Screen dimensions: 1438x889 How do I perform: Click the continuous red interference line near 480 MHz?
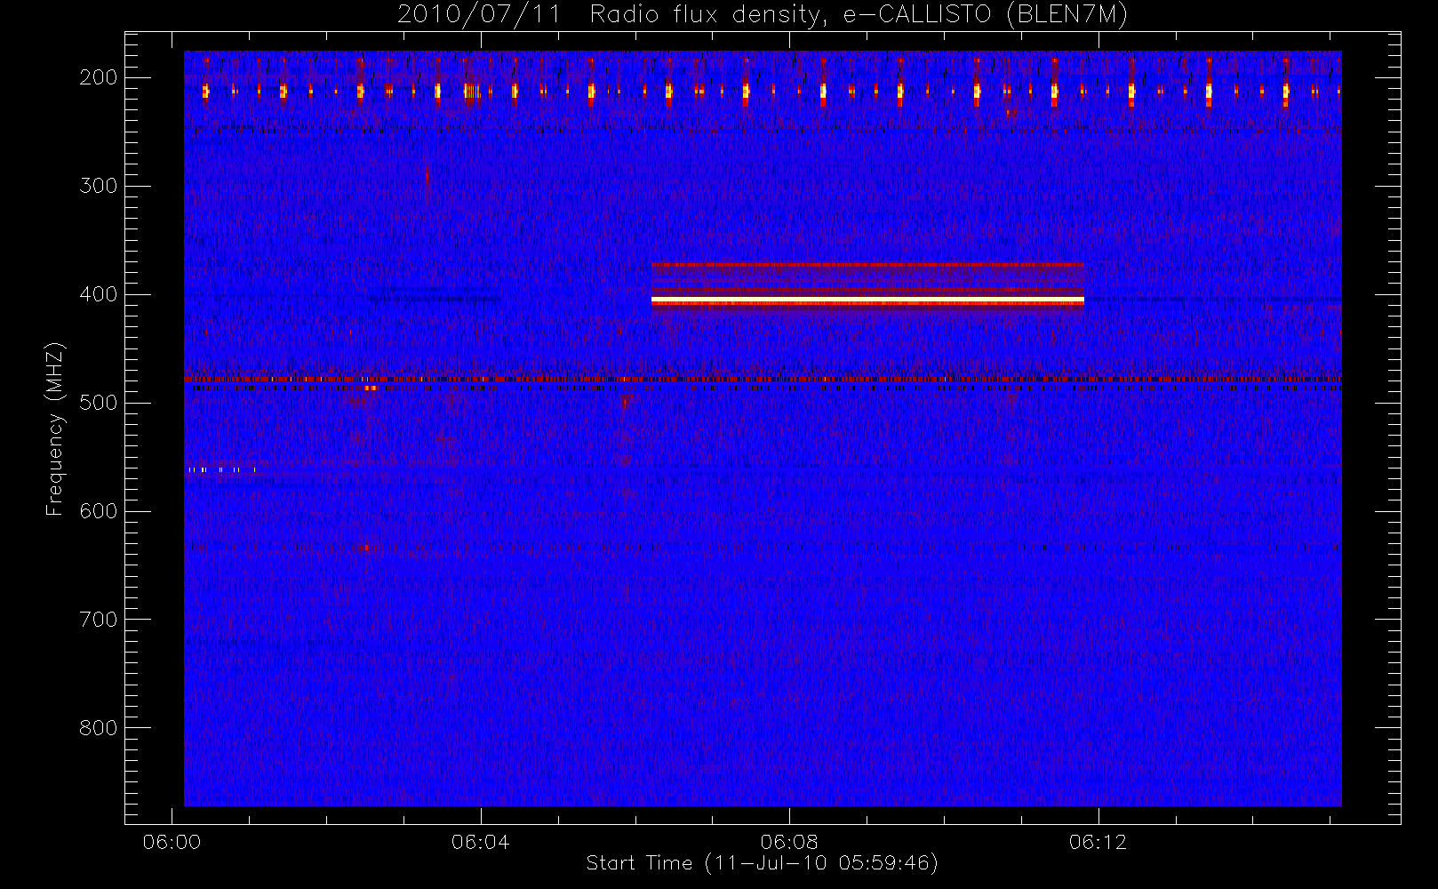[763, 380]
